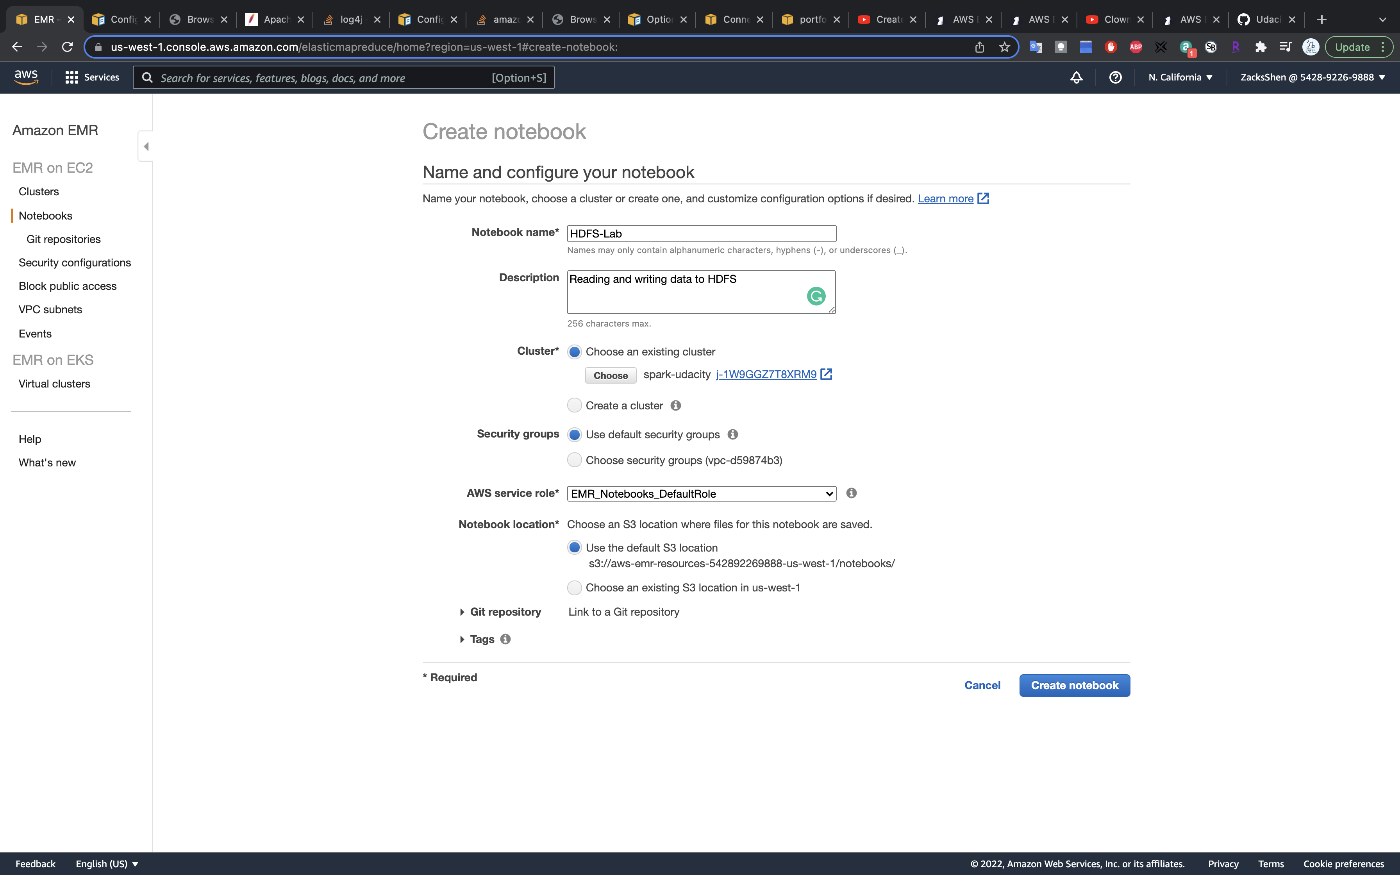Select the Create a cluster radio button
This screenshot has width=1400, height=875.
click(574, 406)
